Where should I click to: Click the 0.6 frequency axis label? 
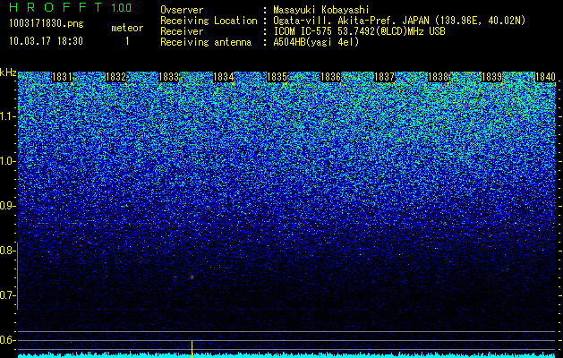pos(7,340)
